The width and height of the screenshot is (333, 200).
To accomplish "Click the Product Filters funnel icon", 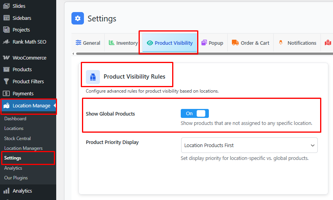I will (6, 81).
